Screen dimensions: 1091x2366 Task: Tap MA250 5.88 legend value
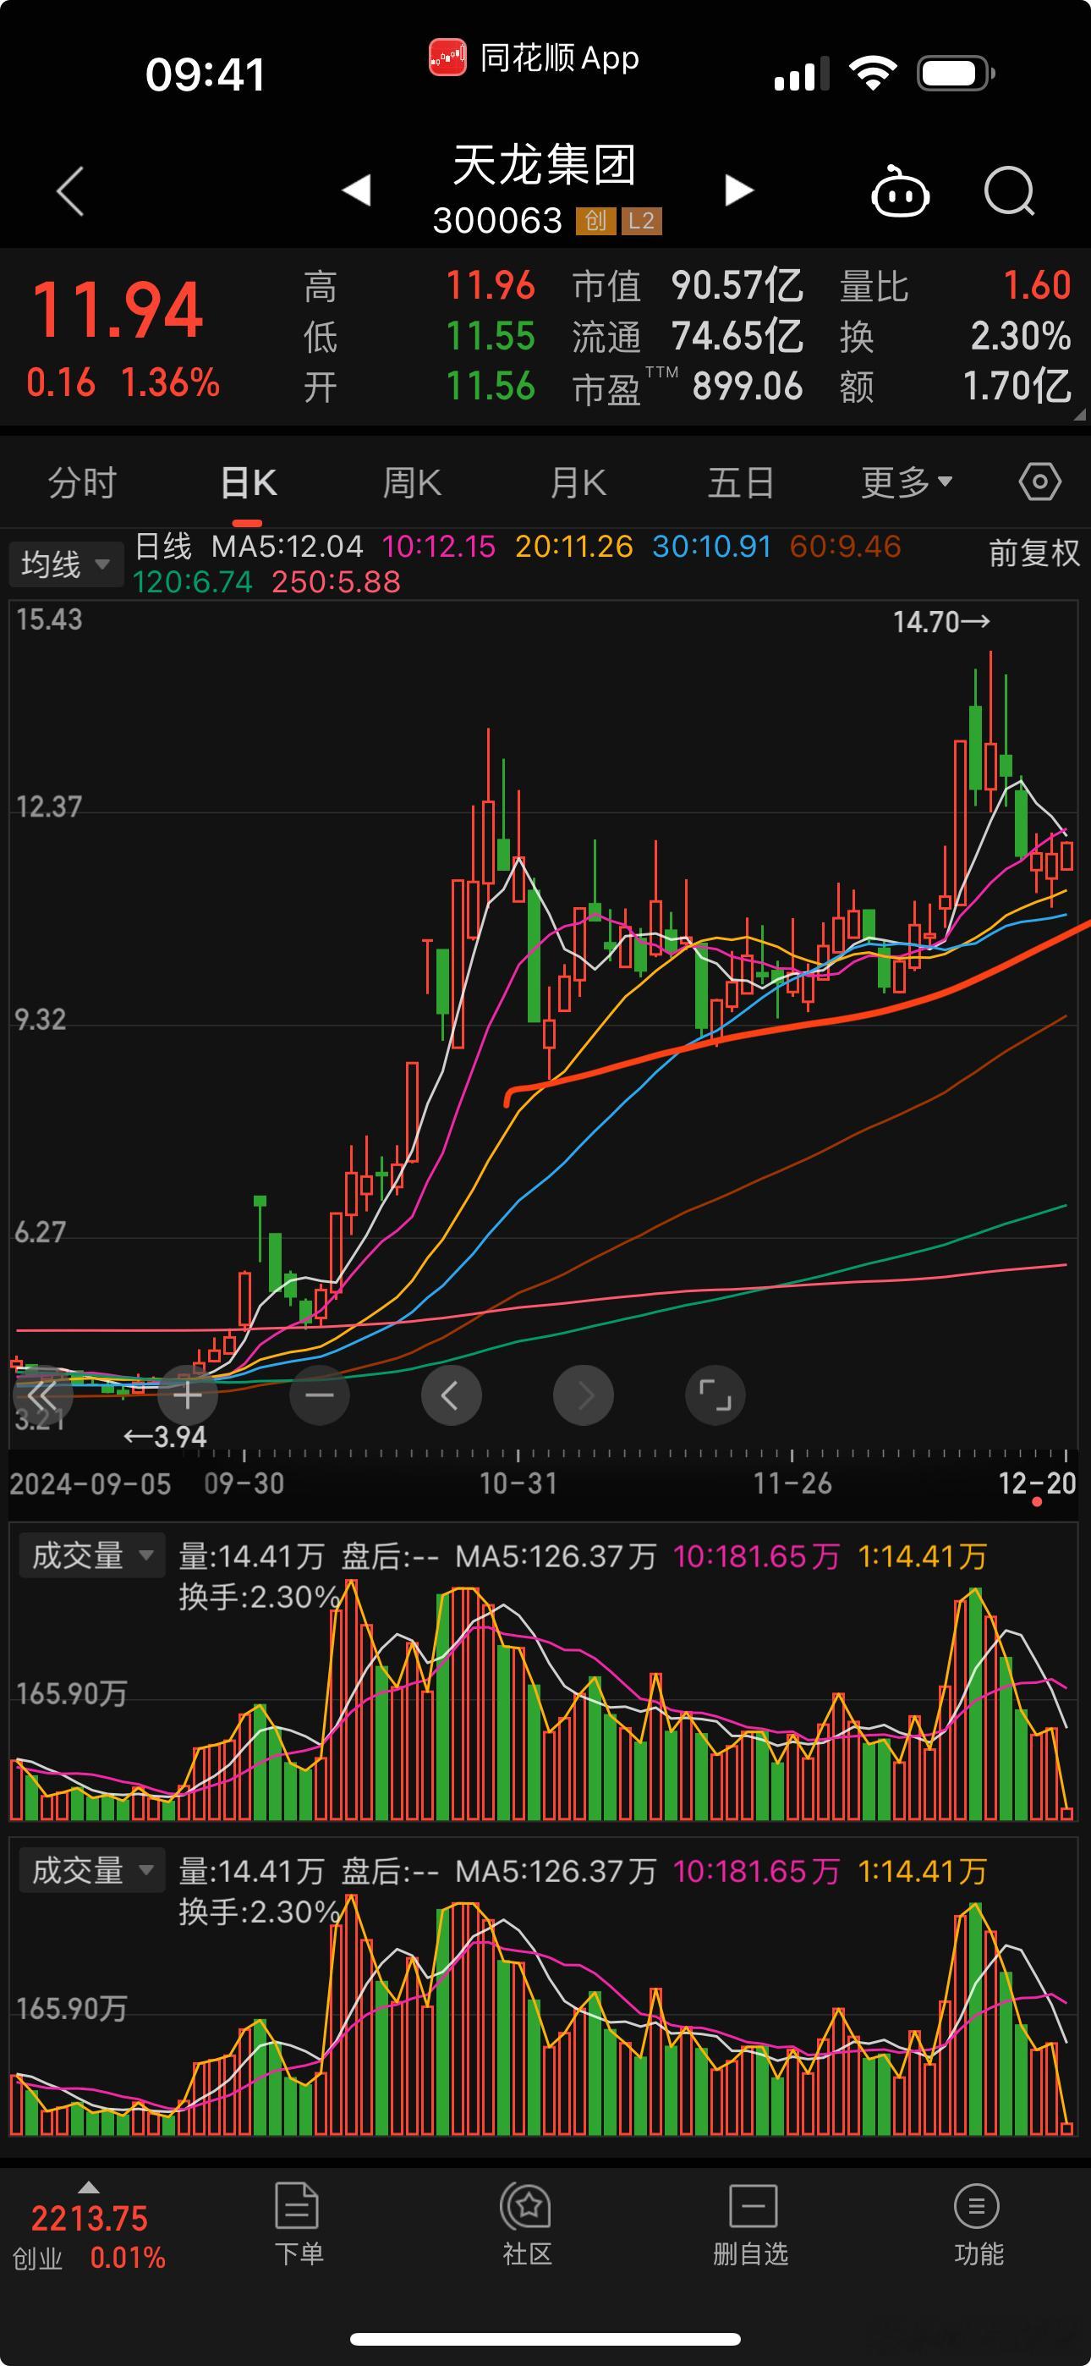click(x=336, y=581)
